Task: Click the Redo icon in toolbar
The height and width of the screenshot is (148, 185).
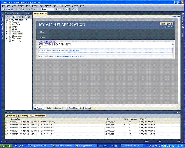Action: [32, 9]
